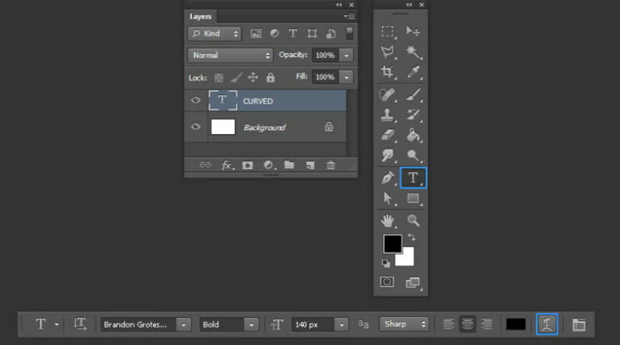The height and width of the screenshot is (345, 620).
Task: Select the Rectangle shape tool
Action: (x=413, y=198)
